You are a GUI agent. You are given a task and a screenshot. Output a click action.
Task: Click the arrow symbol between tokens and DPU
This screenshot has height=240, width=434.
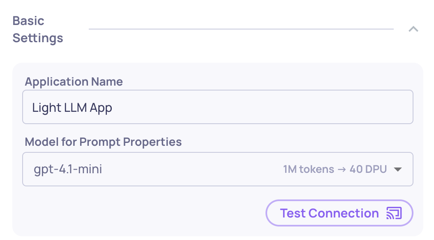point(342,170)
